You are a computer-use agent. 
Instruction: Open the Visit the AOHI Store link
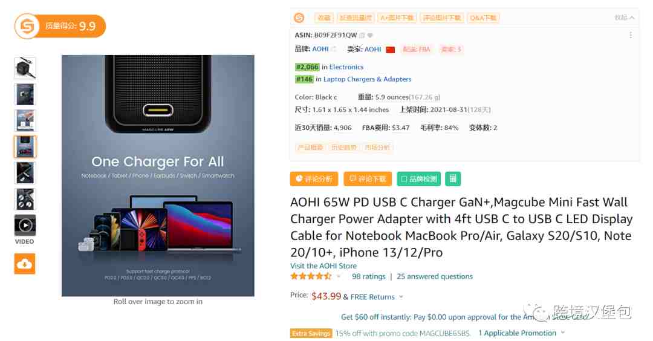coord(323,265)
